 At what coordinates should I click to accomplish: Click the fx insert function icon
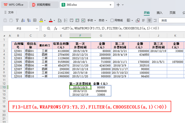[x=55, y=28]
